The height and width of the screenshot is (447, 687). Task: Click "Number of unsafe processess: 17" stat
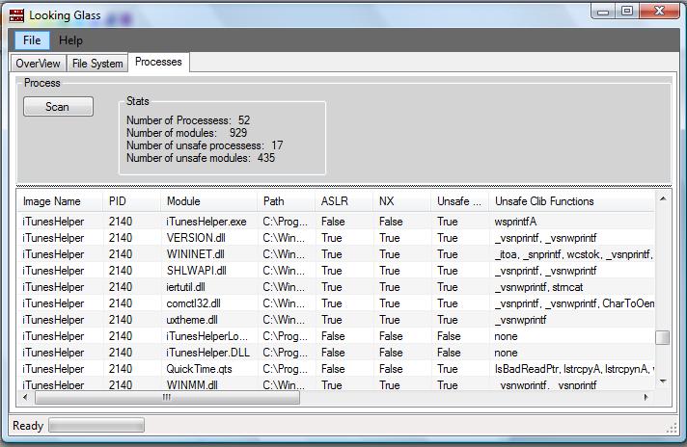tap(205, 145)
